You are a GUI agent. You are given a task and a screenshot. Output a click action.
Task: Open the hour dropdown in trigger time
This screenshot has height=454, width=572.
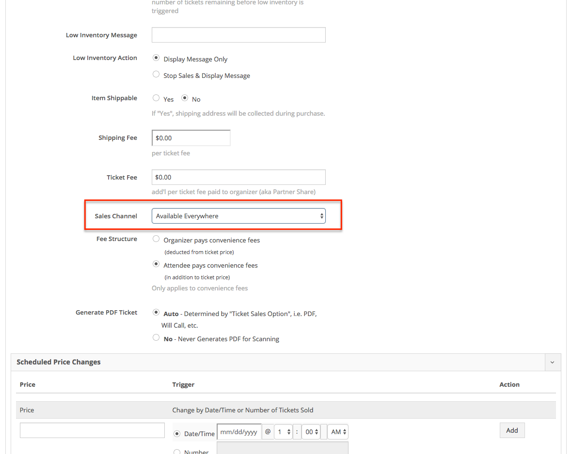point(283,432)
